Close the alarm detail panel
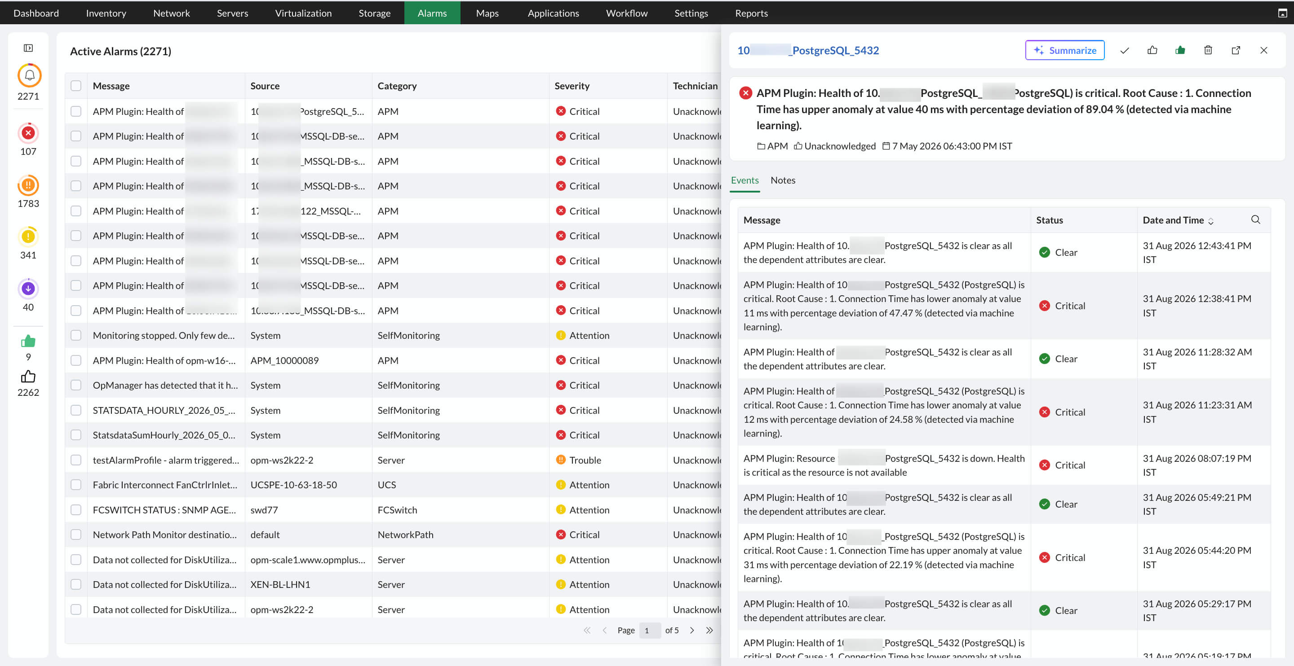This screenshot has height=666, width=1294. pyautogui.click(x=1264, y=50)
